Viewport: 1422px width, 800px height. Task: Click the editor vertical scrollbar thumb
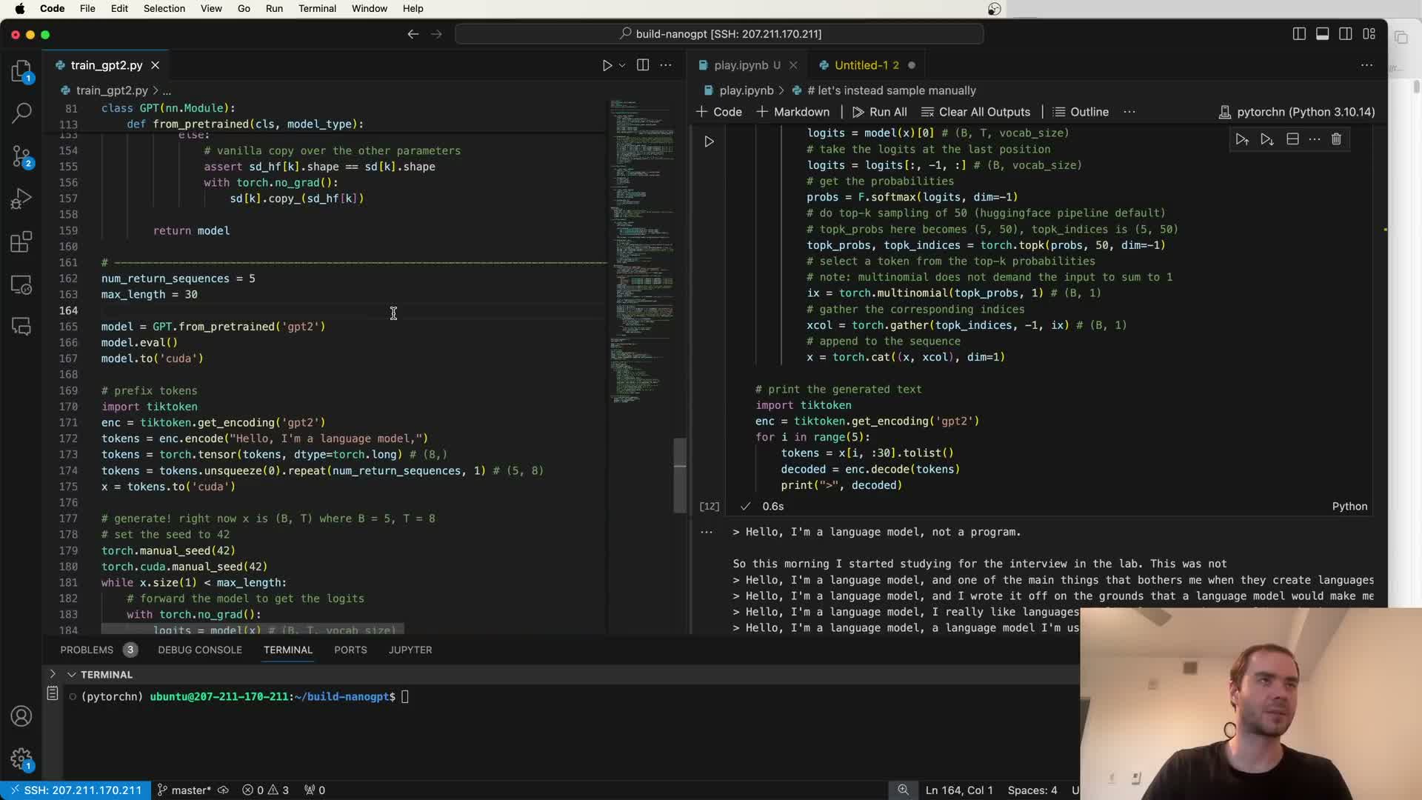click(679, 474)
